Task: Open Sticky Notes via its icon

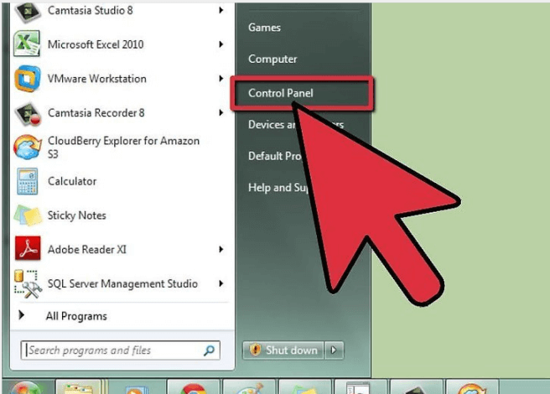Action: tap(28, 215)
